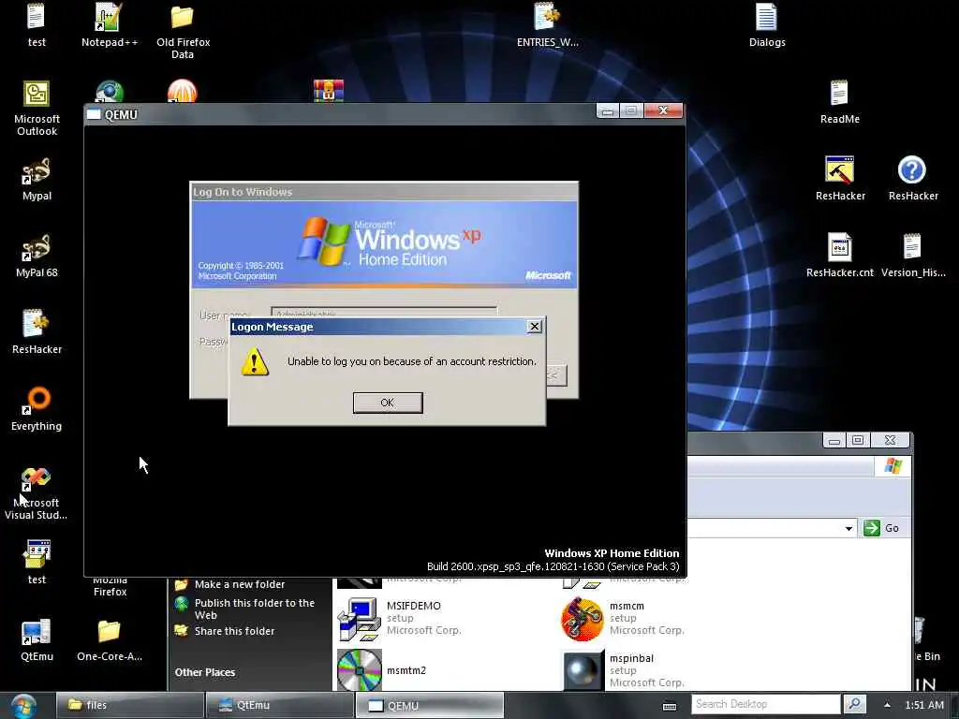
Task: Select msmcm setup in files window
Action: pyautogui.click(x=623, y=618)
